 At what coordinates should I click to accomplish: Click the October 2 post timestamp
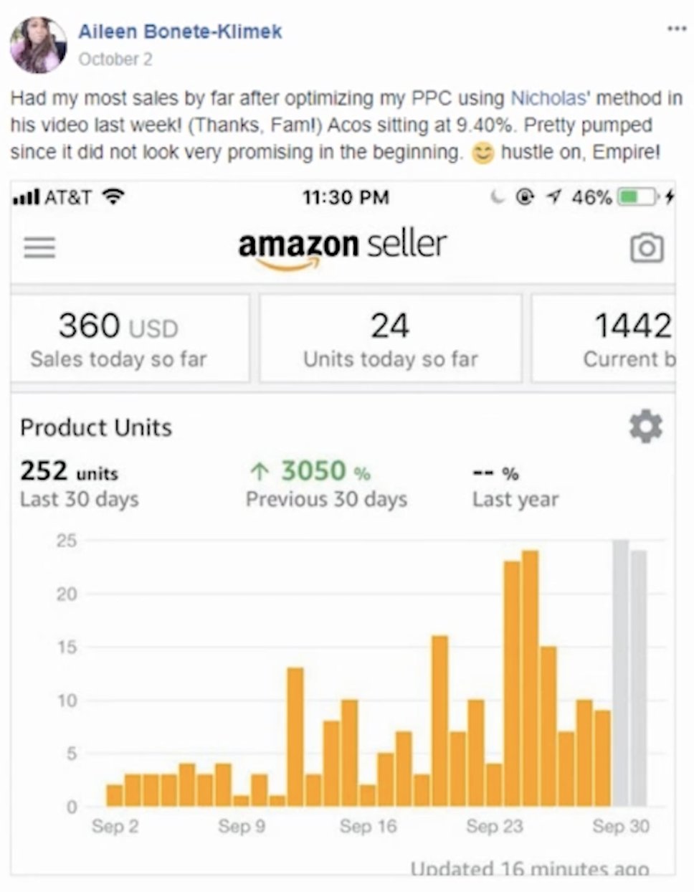point(115,60)
